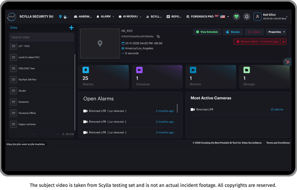Open the user profile avatar icon
This screenshot has height=190, width=297.
(257, 16)
